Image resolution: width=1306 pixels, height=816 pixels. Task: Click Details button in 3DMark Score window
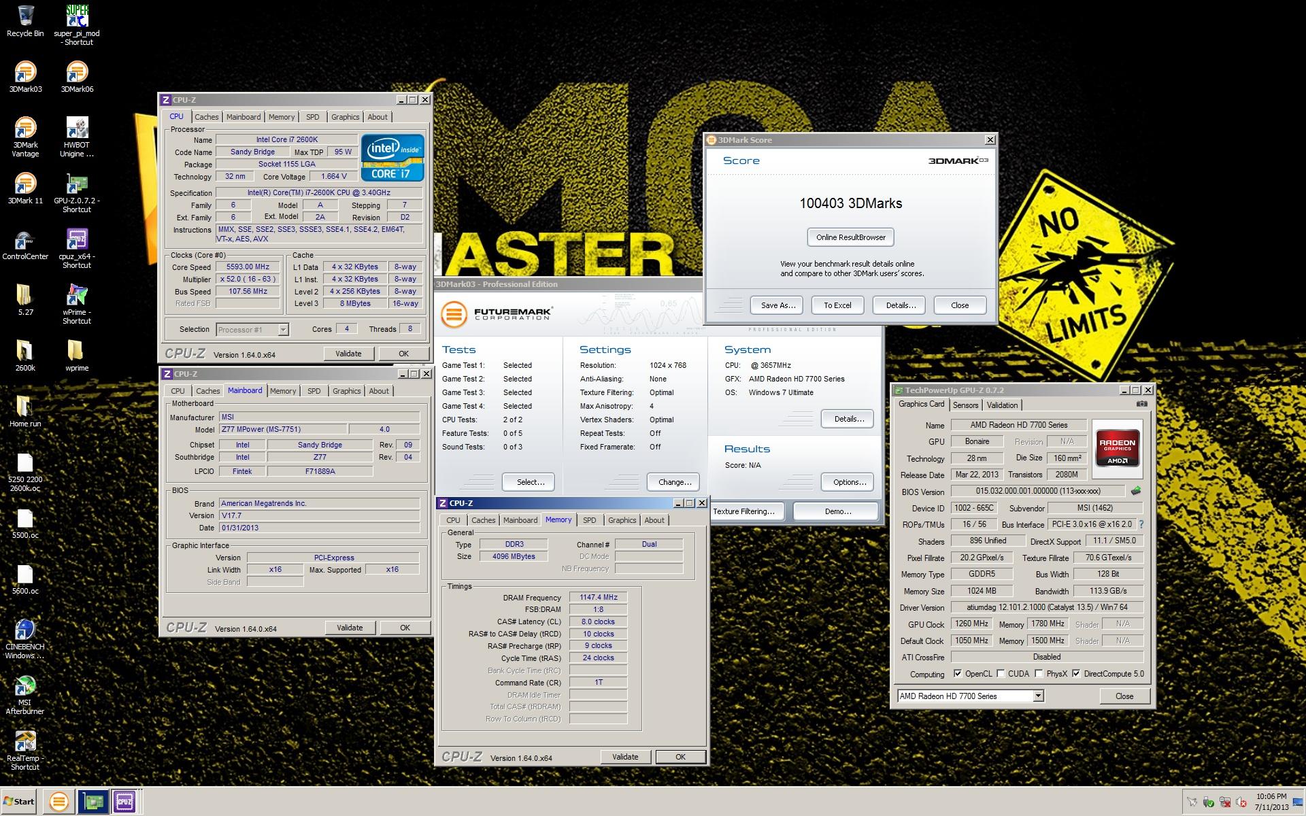tap(901, 305)
